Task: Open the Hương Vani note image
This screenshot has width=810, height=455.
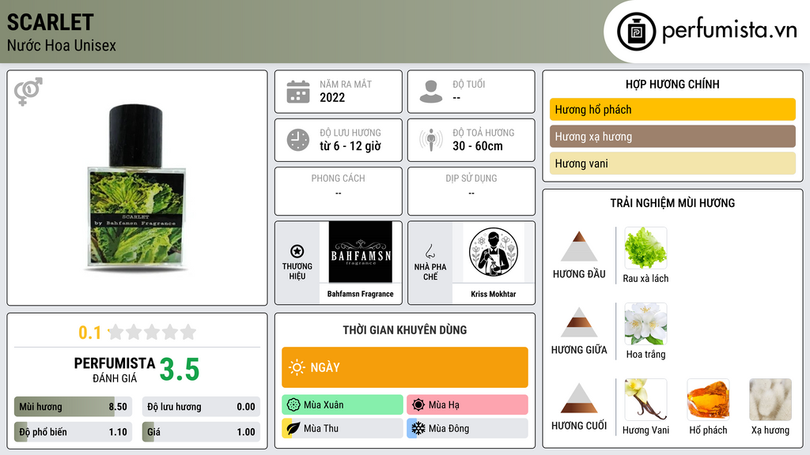Action: (645, 400)
